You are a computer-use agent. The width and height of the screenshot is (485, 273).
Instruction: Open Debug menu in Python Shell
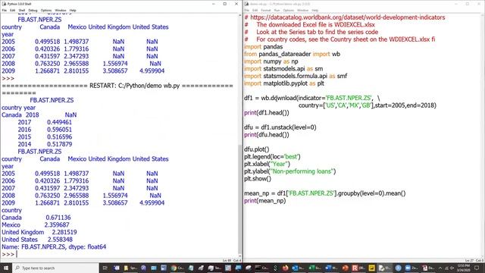point(33,10)
